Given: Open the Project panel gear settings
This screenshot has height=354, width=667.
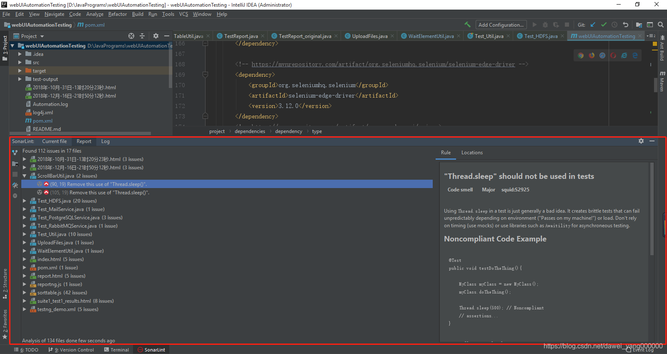Looking at the screenshot, I should pyautogui.click(x=156, y=36).
